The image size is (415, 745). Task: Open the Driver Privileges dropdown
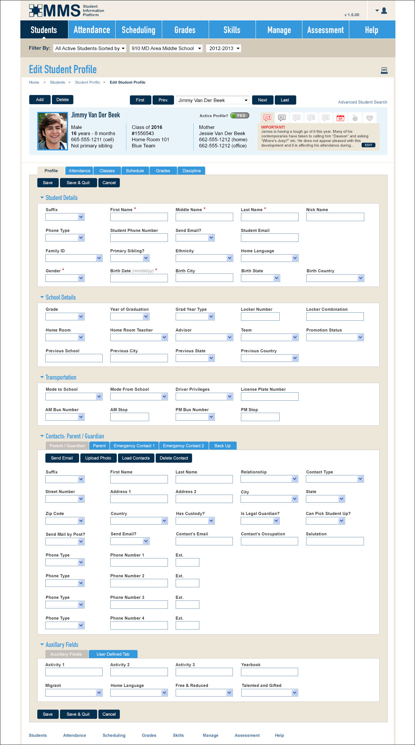(204, 397)
